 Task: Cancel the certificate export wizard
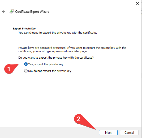(x=129, y=133)
